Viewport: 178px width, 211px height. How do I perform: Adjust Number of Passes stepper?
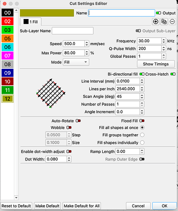(142, 104)
